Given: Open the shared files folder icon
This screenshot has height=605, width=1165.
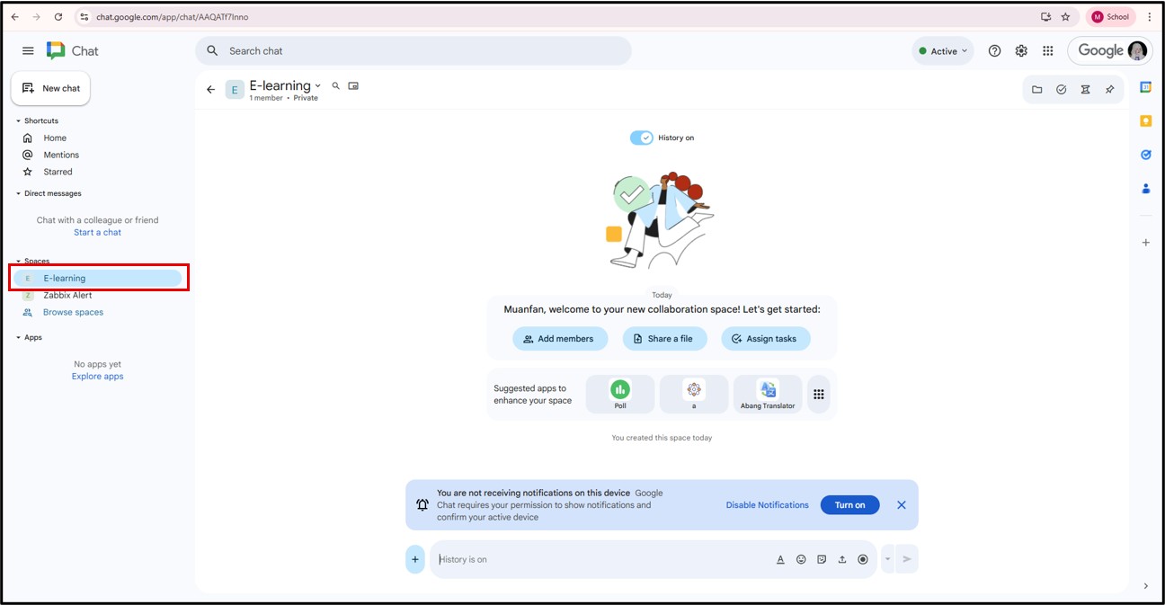Looking at the screenshot, I should [1037, 90].
